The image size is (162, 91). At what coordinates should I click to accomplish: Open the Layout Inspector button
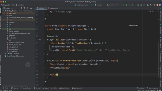click(x=152, y=88)
